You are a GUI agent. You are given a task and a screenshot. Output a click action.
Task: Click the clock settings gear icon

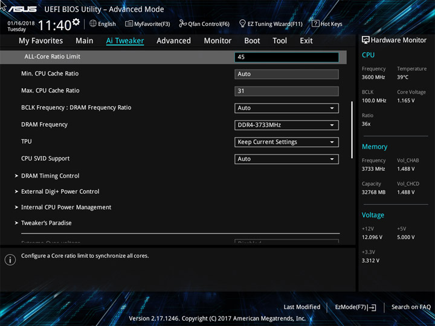click(76, 22)
